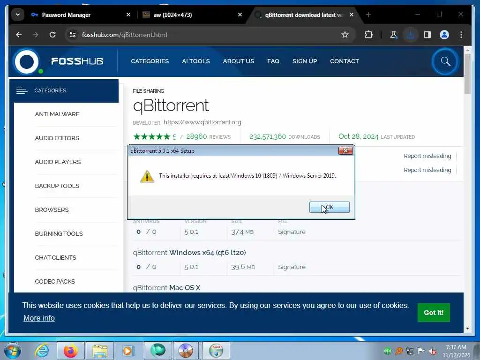Open Signature for the 37.4 MB file
The height and width of the screenshot is (360, 480).
click(x=292, y=232)
